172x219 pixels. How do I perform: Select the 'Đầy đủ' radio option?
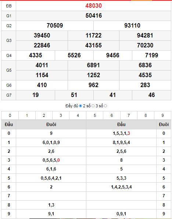[x=80, y=106]
